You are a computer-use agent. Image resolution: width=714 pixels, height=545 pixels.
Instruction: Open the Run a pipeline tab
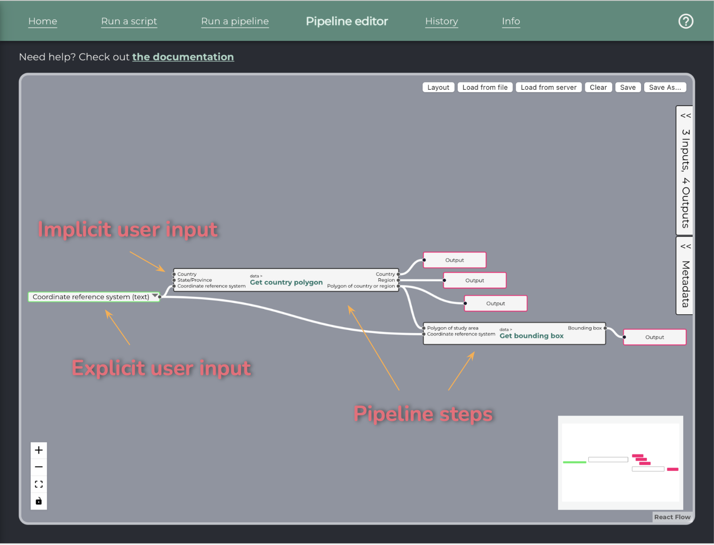click(x=235, y=21)
